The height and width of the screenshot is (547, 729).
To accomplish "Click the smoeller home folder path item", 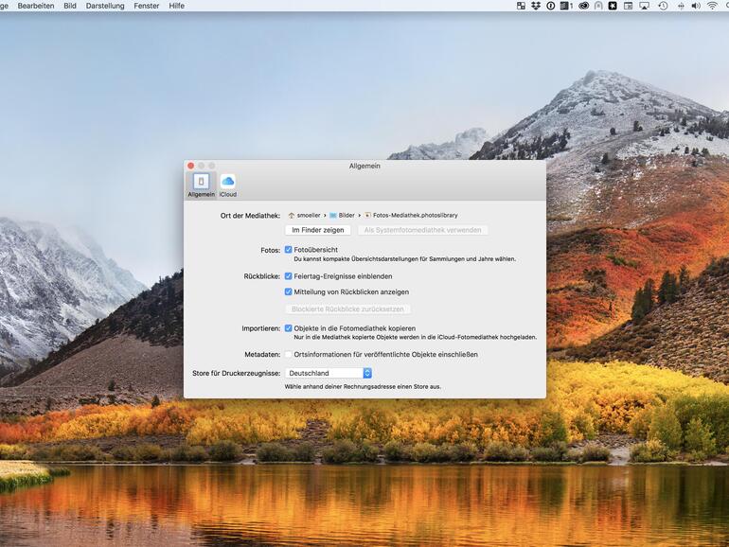I will [x=304, y=215].
